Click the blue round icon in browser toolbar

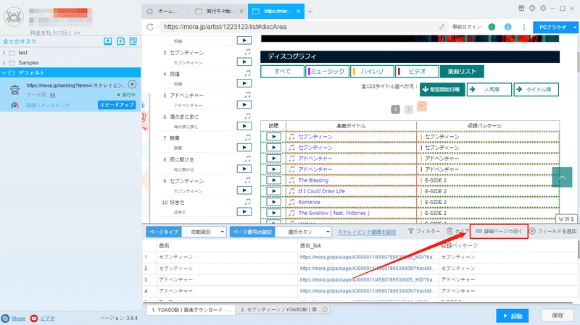point(508,27)
